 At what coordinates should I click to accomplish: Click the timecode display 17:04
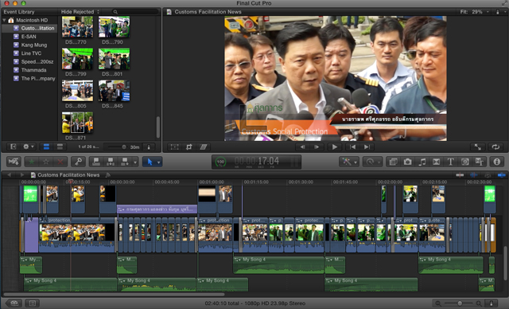tap(256, 161)
